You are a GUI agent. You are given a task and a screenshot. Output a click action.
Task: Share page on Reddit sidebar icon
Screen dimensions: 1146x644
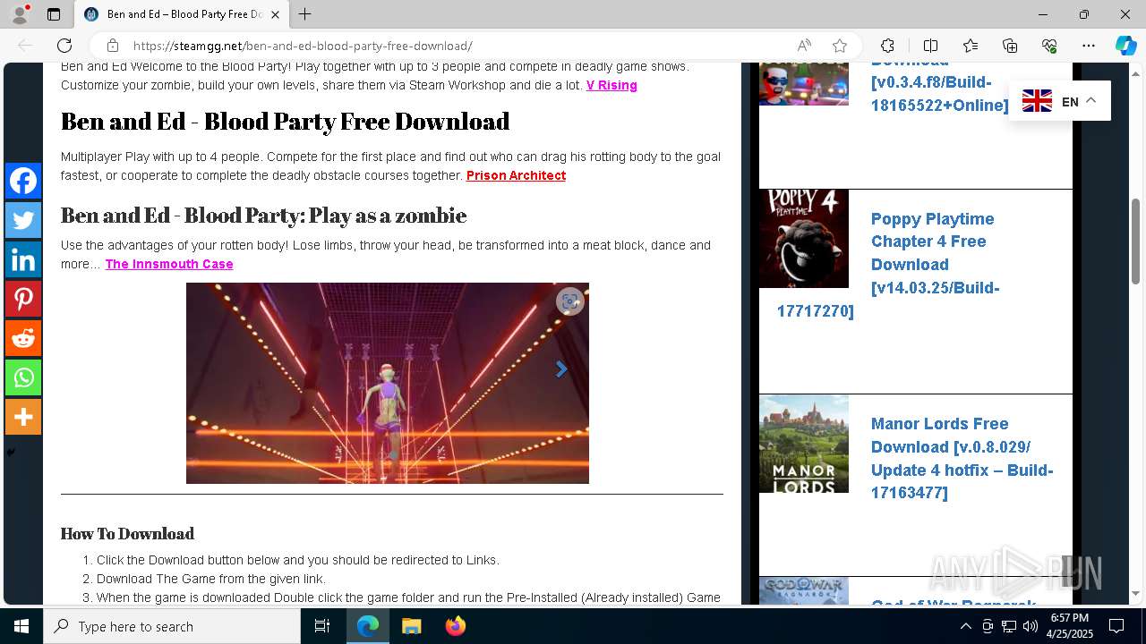click(23, 338)
